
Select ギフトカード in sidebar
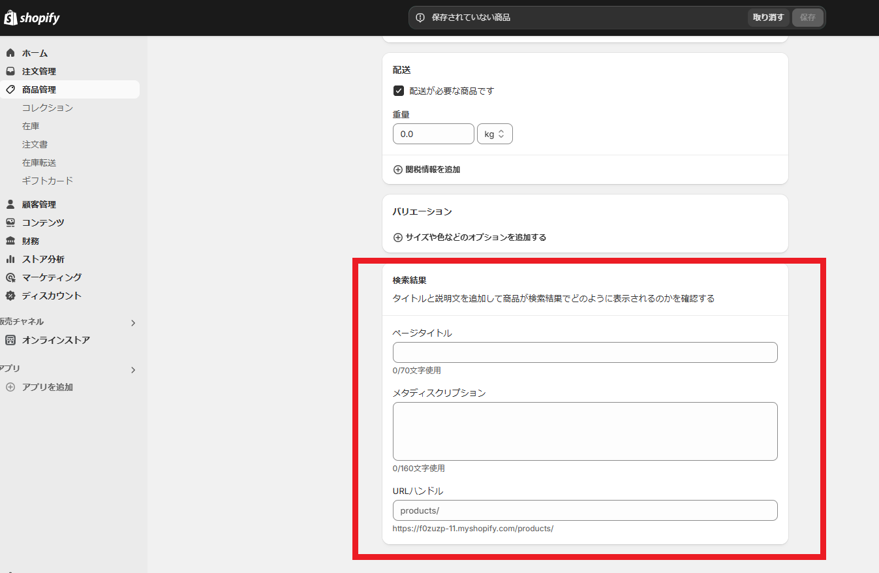48,181
